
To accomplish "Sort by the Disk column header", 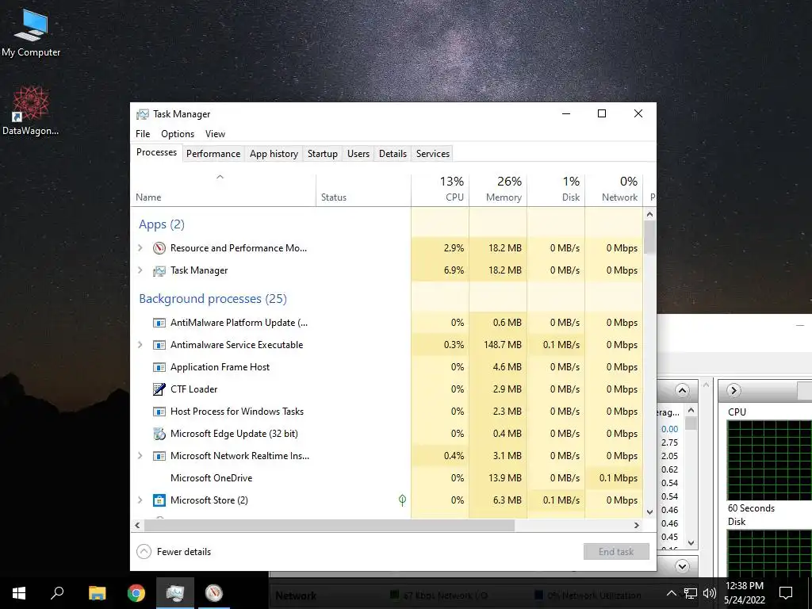I will [556, 190].
